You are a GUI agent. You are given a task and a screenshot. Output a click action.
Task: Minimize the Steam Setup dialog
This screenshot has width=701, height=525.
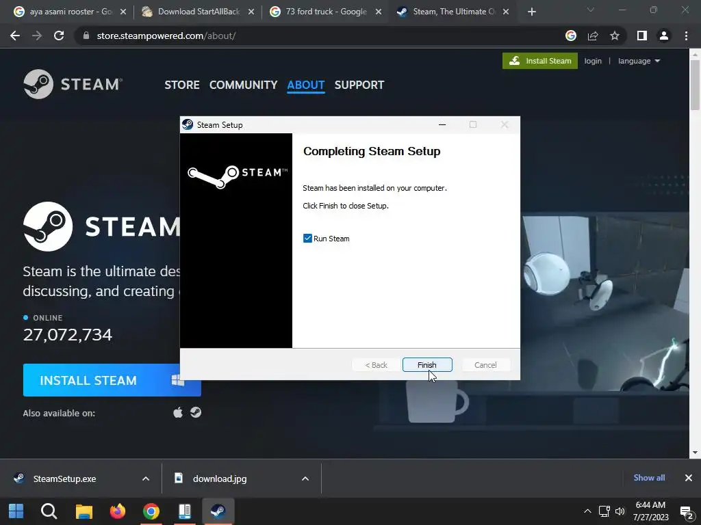(442, 124)
